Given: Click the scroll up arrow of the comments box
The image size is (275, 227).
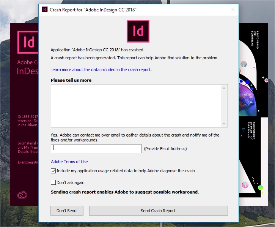Looking at the screenshot, I should (224, 88).
